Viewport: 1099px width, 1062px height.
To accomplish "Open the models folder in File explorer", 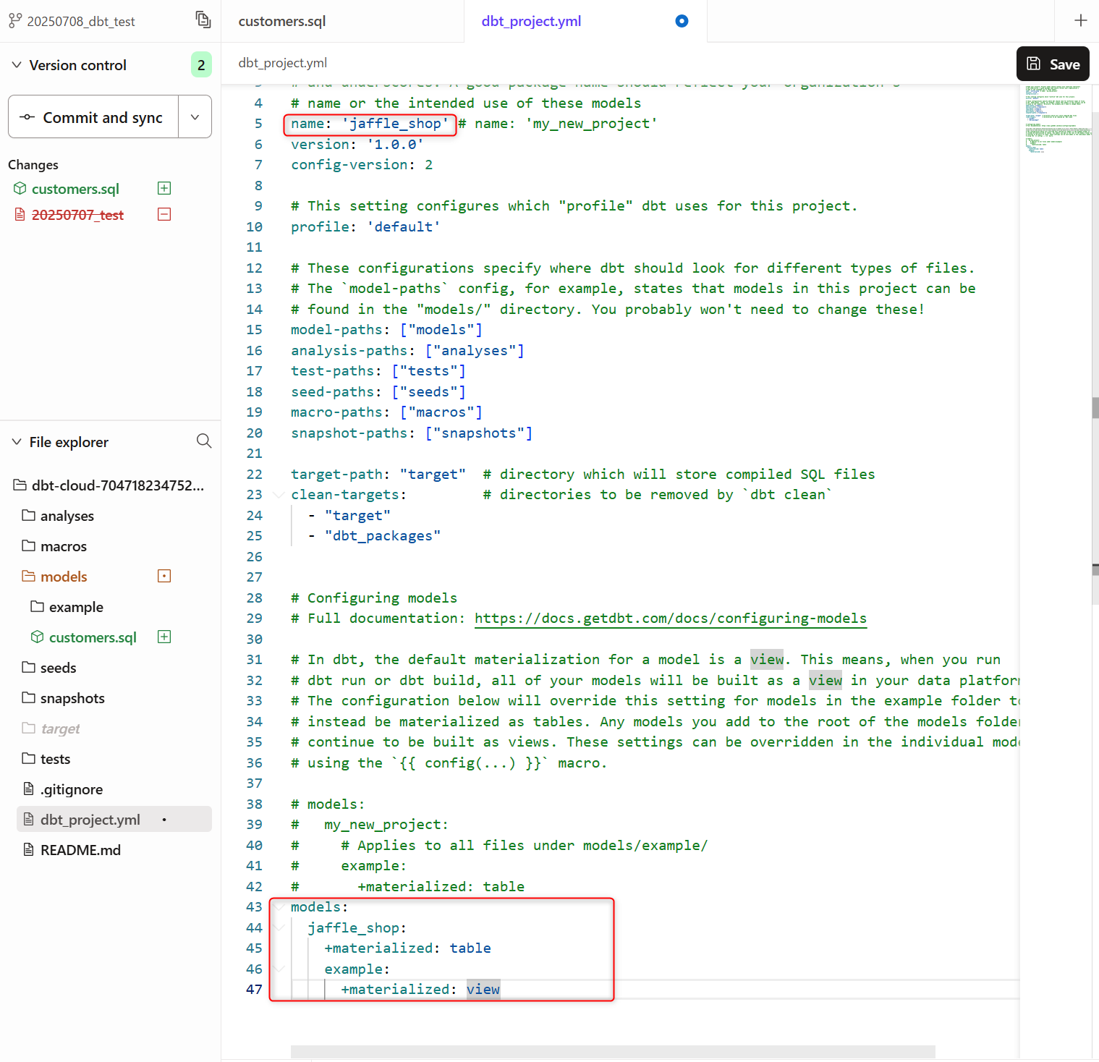I will [x=64, y=577].
